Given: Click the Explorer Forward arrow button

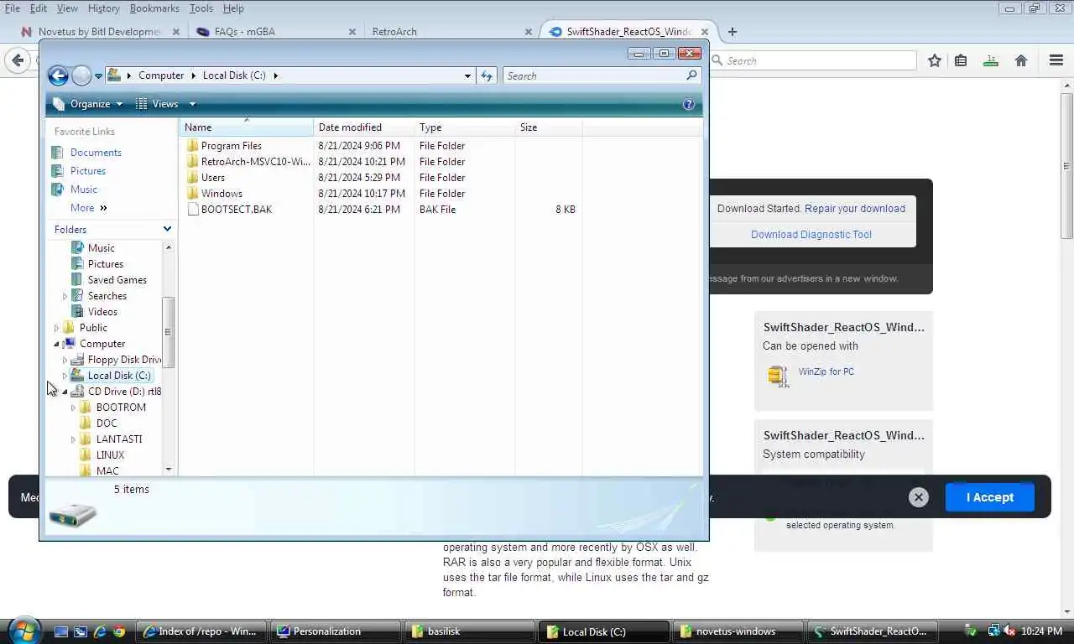Looking at the screenshot, I should point(81,75).
